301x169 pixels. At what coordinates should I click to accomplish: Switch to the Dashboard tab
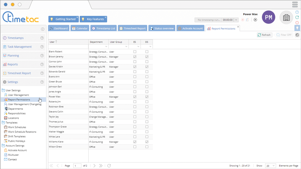point(59,28)
